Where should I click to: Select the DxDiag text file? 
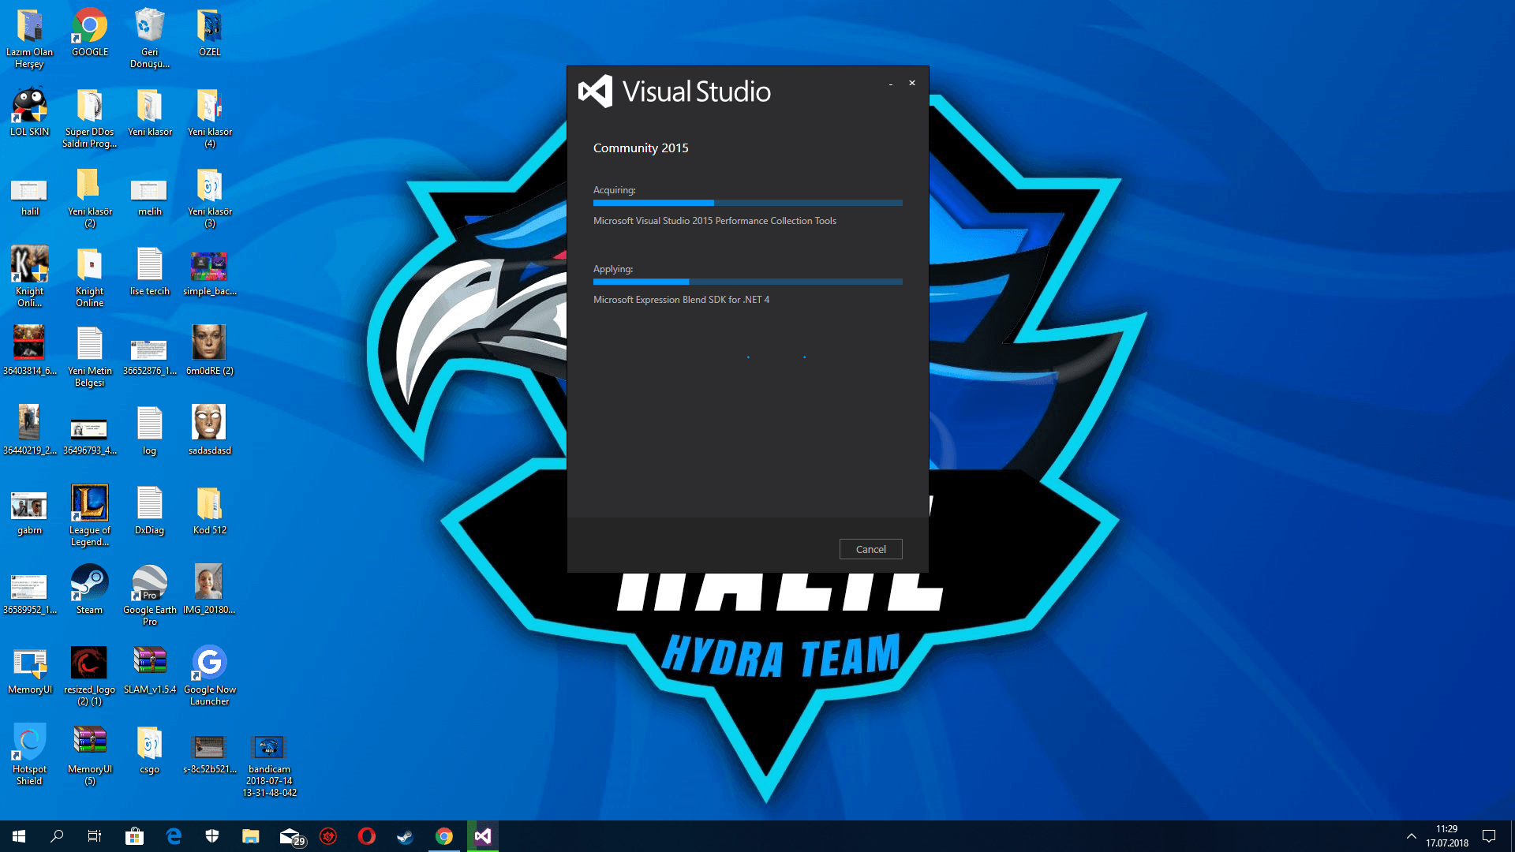(x=149, y=511)
